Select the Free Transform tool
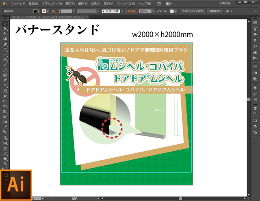The image size is (260, 201). 5,101
